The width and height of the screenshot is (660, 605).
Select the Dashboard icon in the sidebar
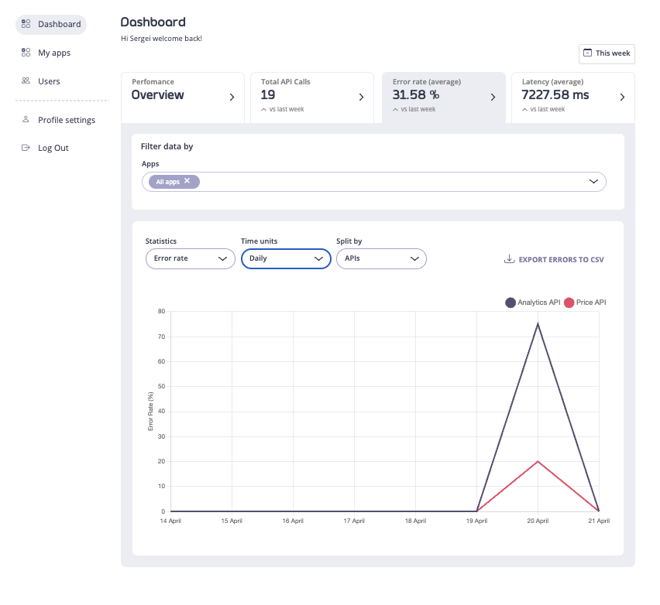[26, 24]
